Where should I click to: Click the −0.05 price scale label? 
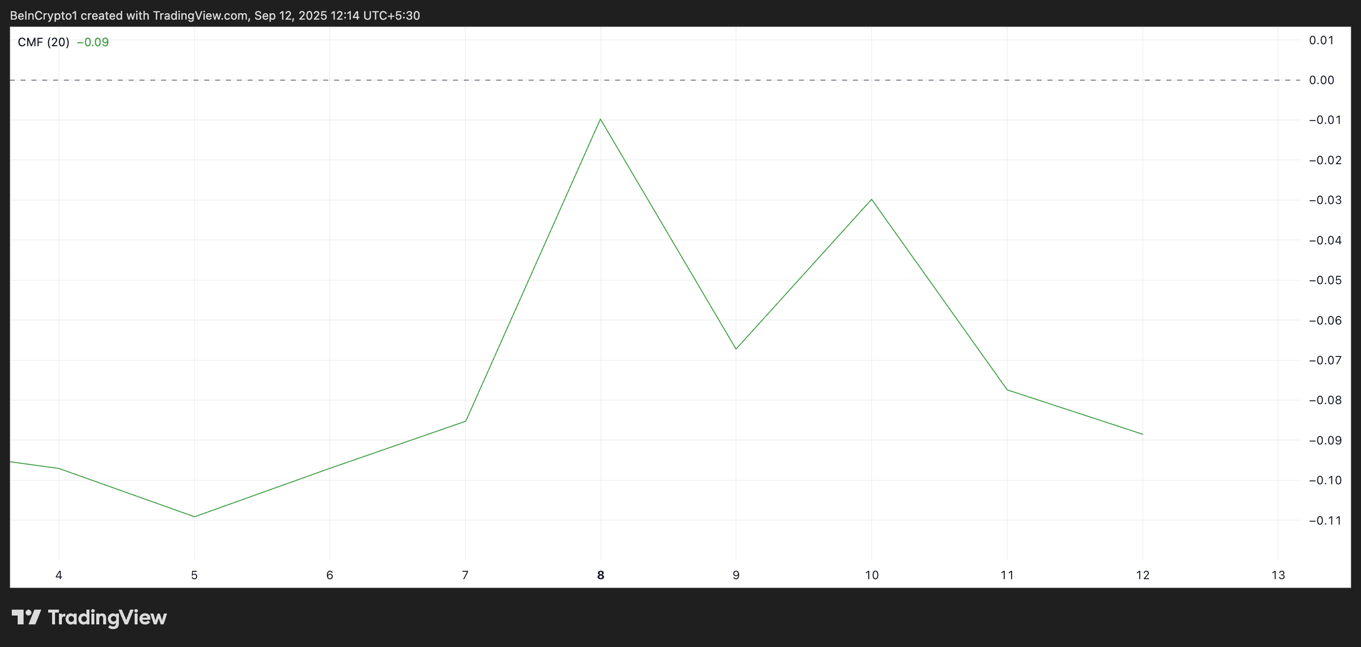(x=1325, y=280)
